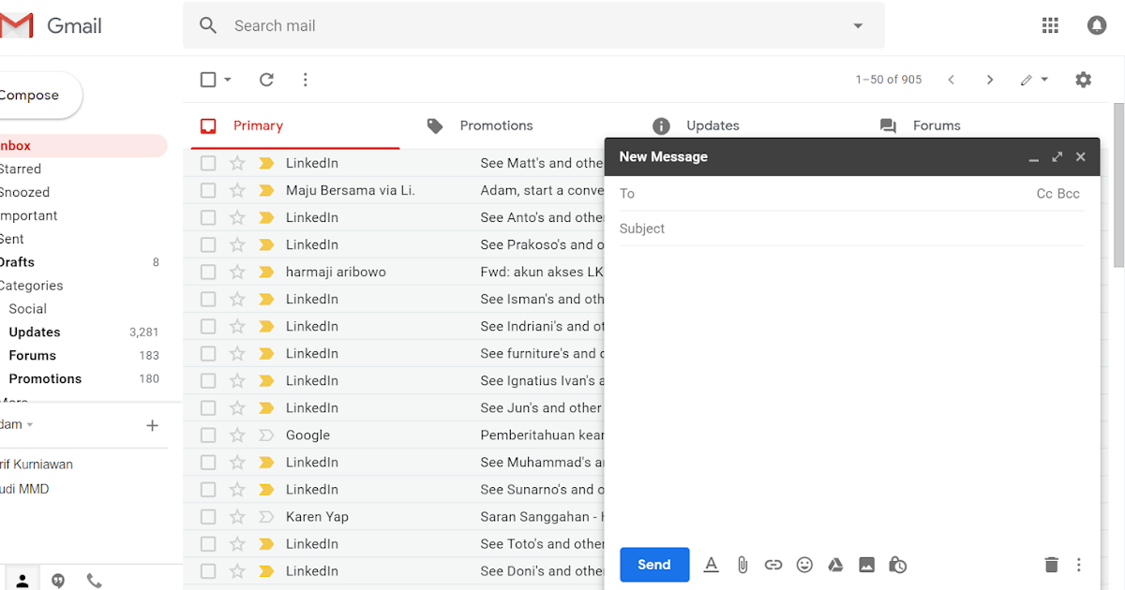Viewport: 1125px width, 590px height.
Task: Insert an emoji into the message
Action: pos(804,565)
